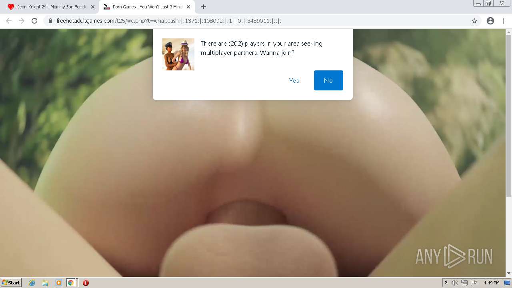
Task: Click the scrollbar down arrow
Action: (x=509, y=274)
